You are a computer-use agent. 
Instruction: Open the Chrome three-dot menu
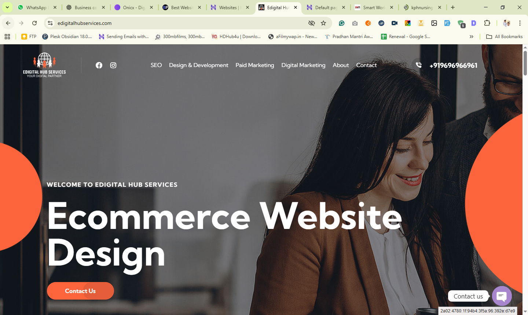tap(520, 23)
